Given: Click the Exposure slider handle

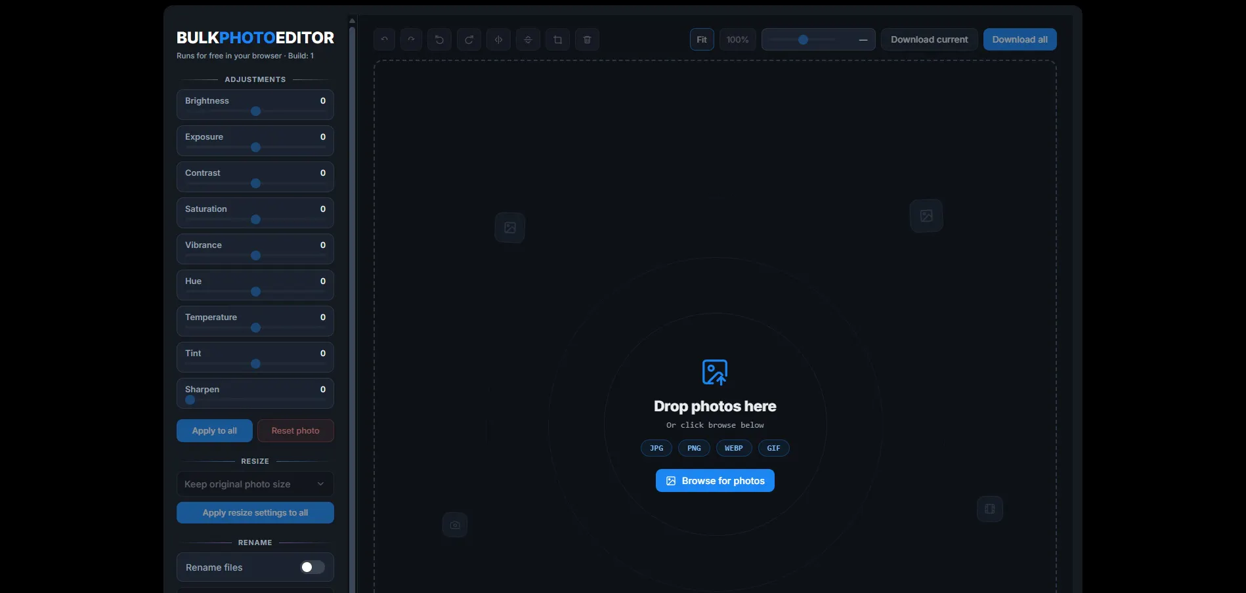Looking at the screenshot, I should [x=256, y=148].
